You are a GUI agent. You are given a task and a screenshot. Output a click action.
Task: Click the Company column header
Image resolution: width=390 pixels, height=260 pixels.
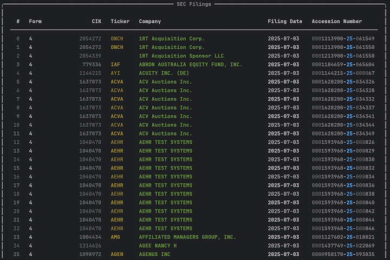point(149,21)
